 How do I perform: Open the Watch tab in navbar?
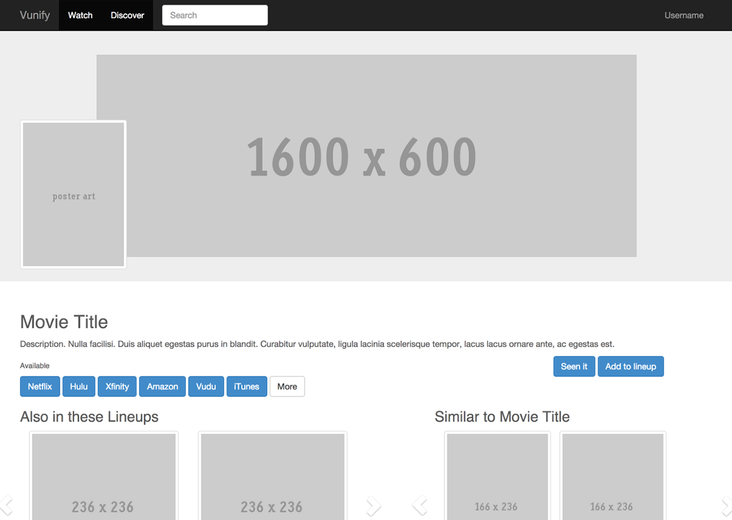point(80,15)
